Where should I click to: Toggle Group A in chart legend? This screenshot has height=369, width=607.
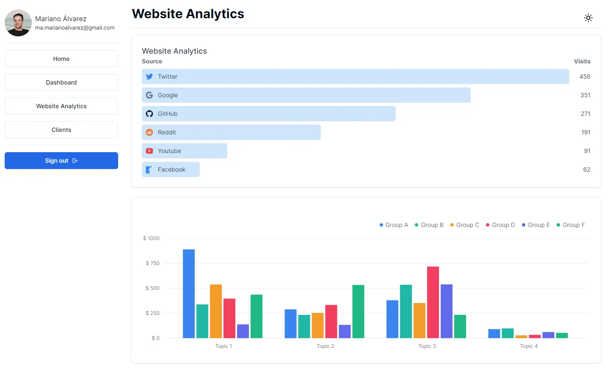click(394, 225)
